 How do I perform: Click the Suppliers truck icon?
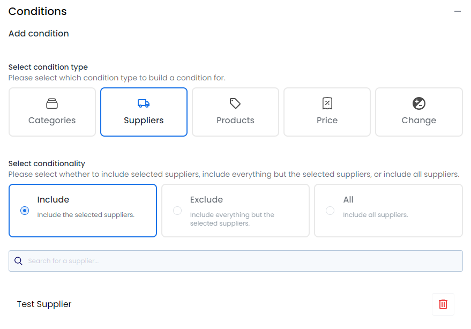click(144, 103)
